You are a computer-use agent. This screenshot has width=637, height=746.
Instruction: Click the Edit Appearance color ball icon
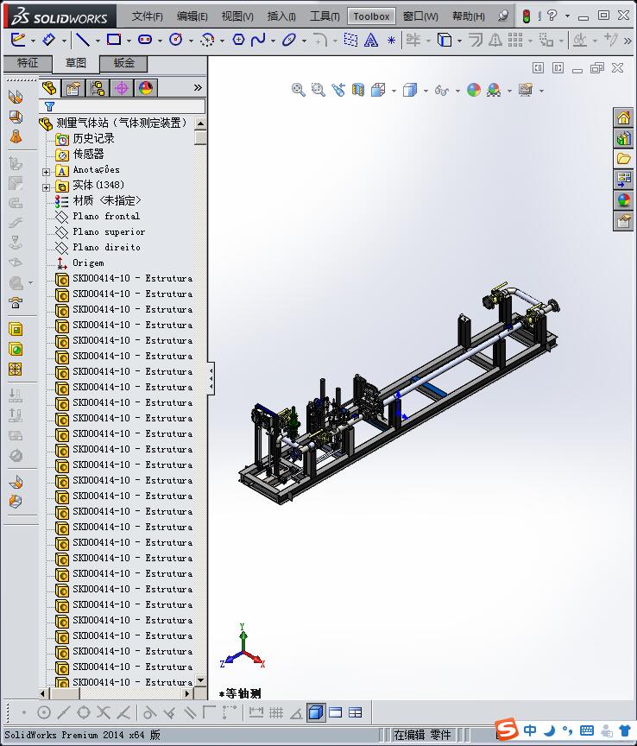pyautogui.click(x=474, y=90)
